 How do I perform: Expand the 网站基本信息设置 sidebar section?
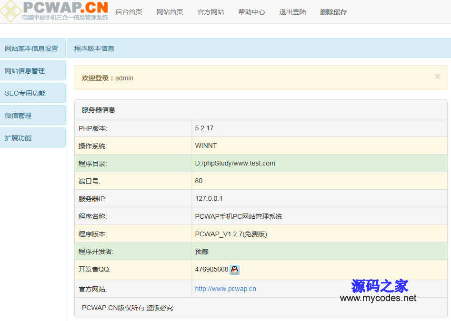point(33,48)
